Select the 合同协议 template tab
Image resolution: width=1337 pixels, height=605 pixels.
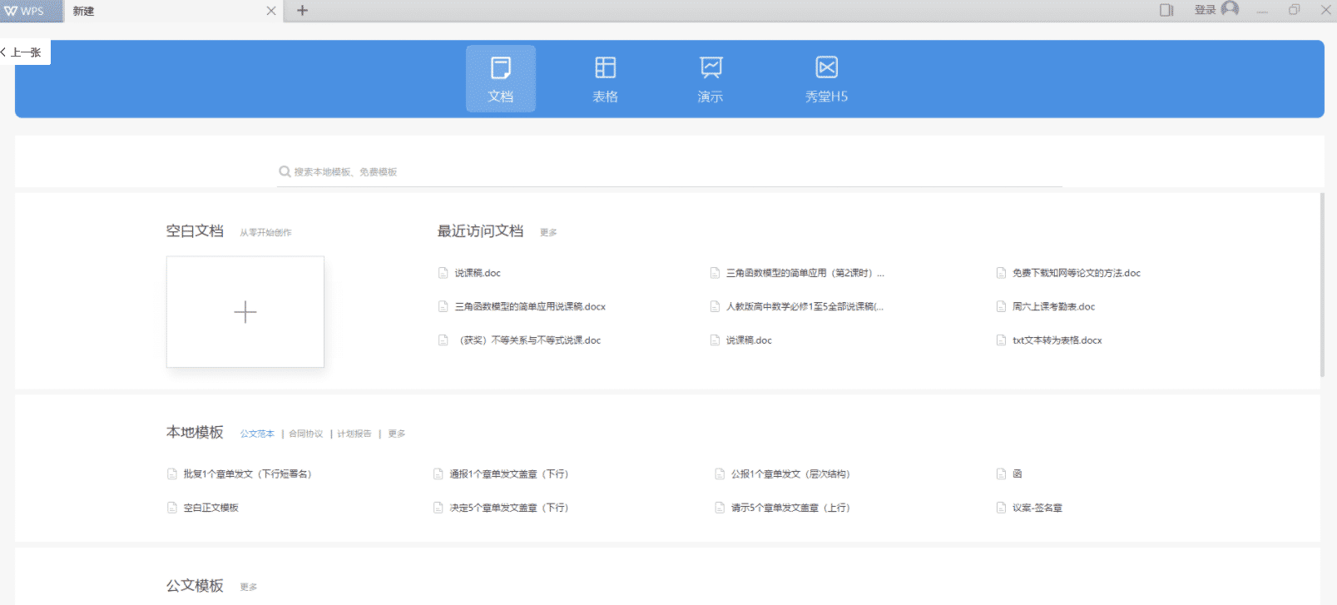306,434
